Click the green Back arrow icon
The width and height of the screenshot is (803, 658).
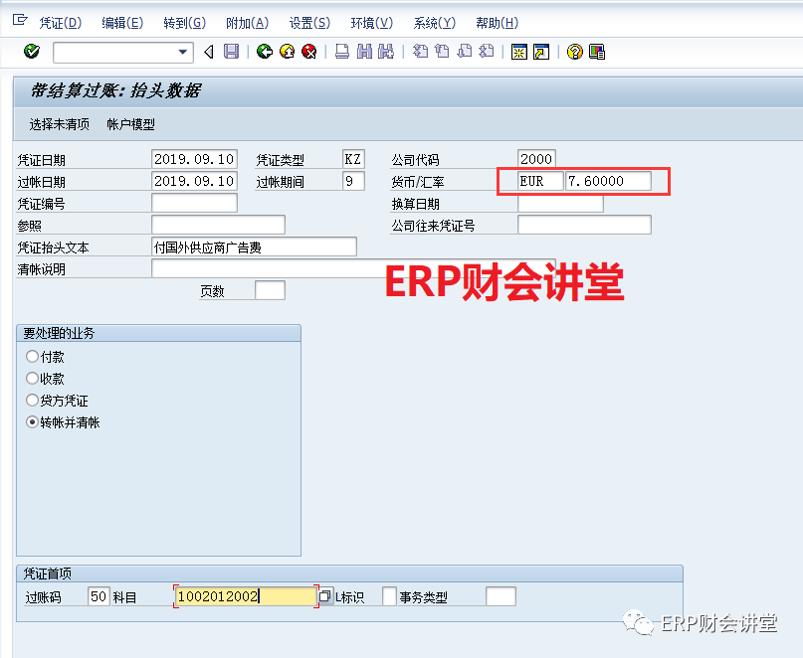tap(264, 52)
